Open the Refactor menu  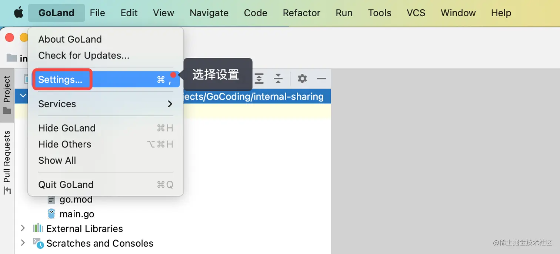pyautogui.click(x=301, y=13)
